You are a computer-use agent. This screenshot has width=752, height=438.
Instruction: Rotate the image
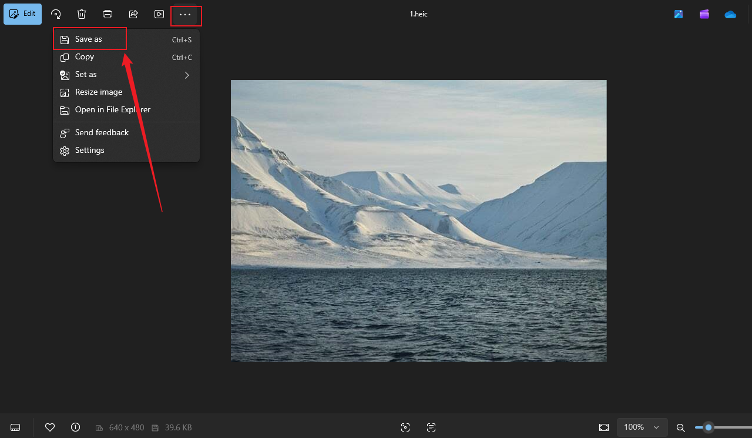pos(55,14)
